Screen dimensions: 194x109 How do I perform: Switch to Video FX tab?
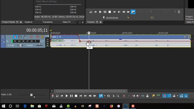click(66, 22)
